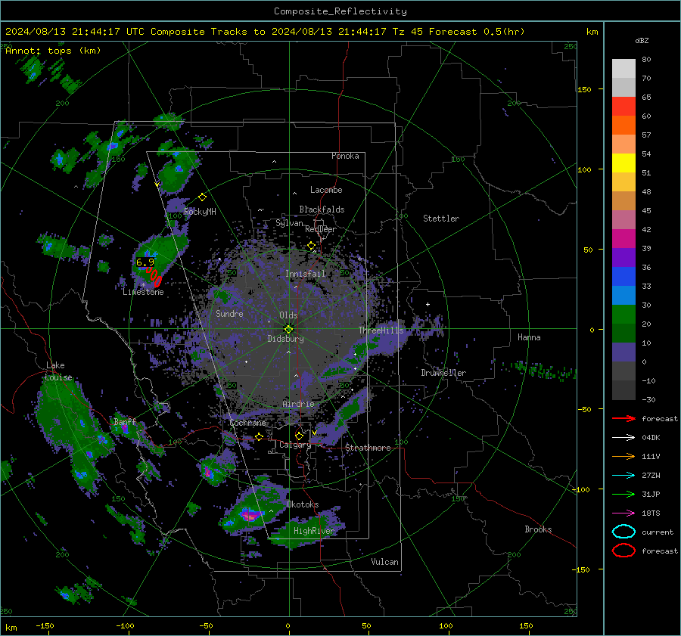Click the Strathmore city label

[368, 448]
